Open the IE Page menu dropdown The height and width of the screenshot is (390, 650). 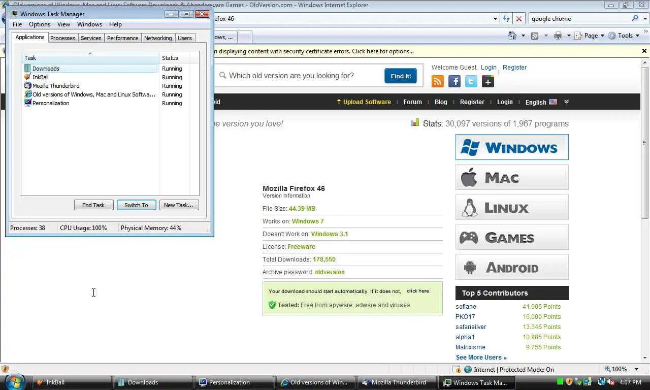(590, 36)
